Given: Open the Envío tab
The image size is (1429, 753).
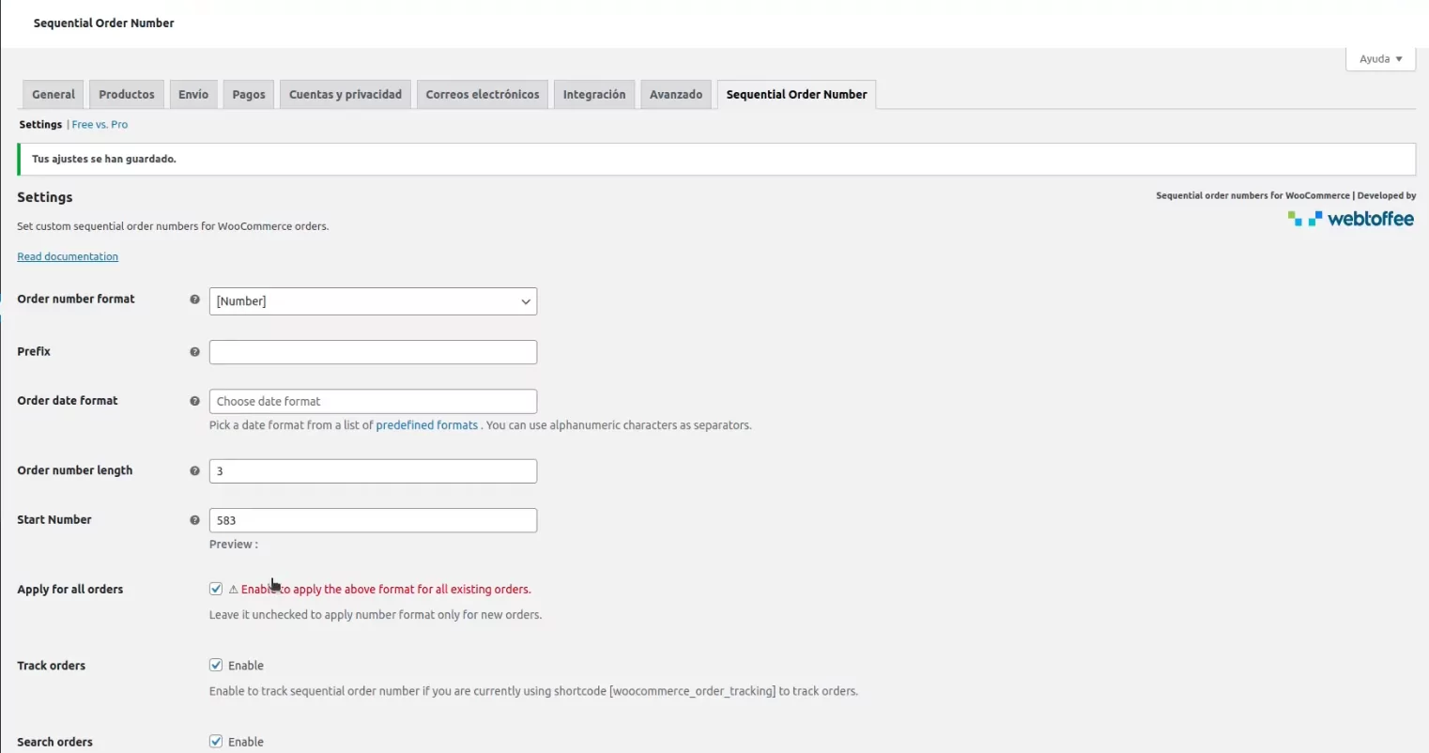Looking at the screenshot, I should click(193, 95).
